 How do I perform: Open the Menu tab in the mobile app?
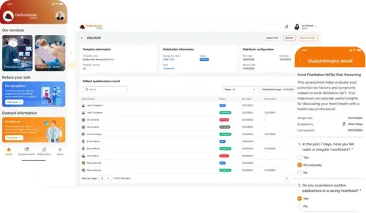pyautogui.click(x=60, y=152)
